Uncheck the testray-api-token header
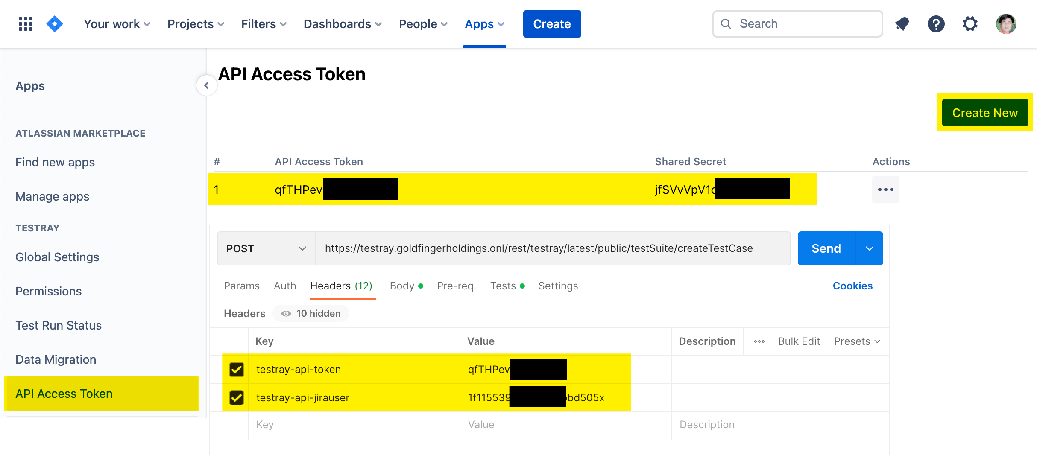Viewport: 1037px width, 455px height. pos(236,370)
